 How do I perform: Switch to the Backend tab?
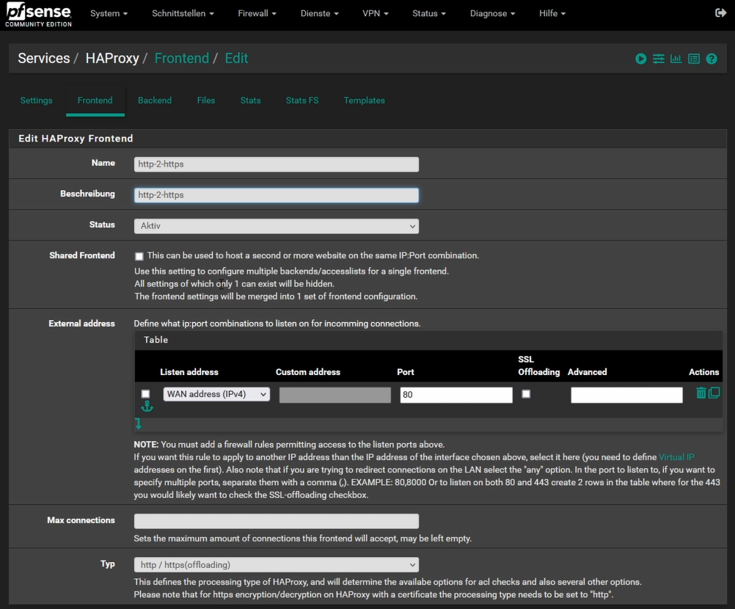coord(155,101)
